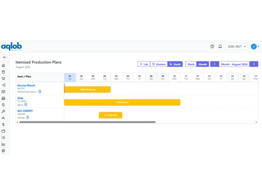
Task: Select the 05 Wed day column header
Action: pyautogui.click(x=116, y=77)
